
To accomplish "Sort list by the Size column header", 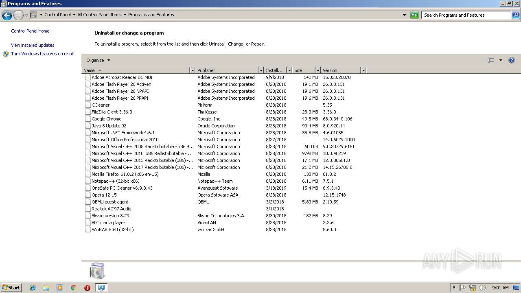I will (304, 70).
